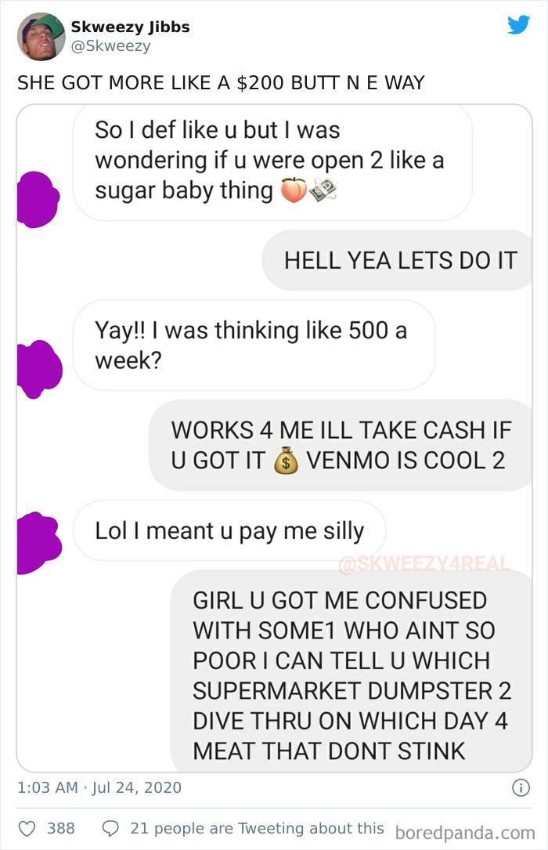Click the 'HELL YEA LETS DO IT' bubble
The height and width of the screenshot is (850, 548).
pos(398,260)
